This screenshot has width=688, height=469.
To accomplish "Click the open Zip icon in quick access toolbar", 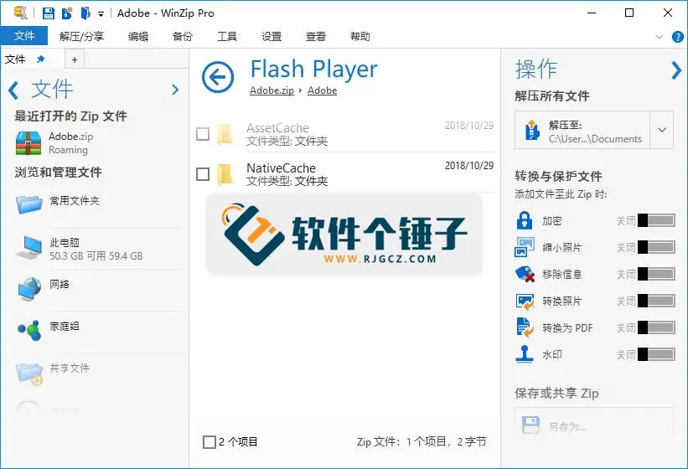I will pos(85,13).
